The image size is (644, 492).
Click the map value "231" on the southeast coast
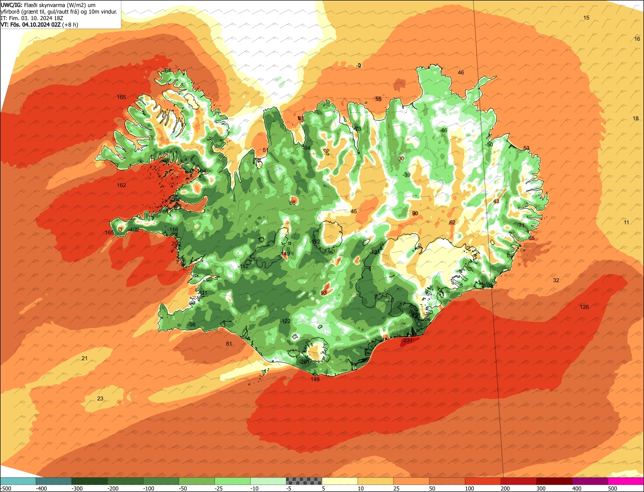pos(408,341)
